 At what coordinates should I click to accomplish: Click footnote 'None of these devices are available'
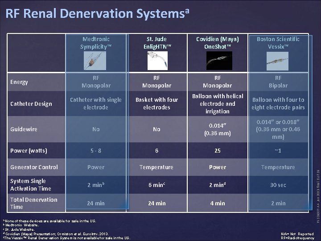49,221
